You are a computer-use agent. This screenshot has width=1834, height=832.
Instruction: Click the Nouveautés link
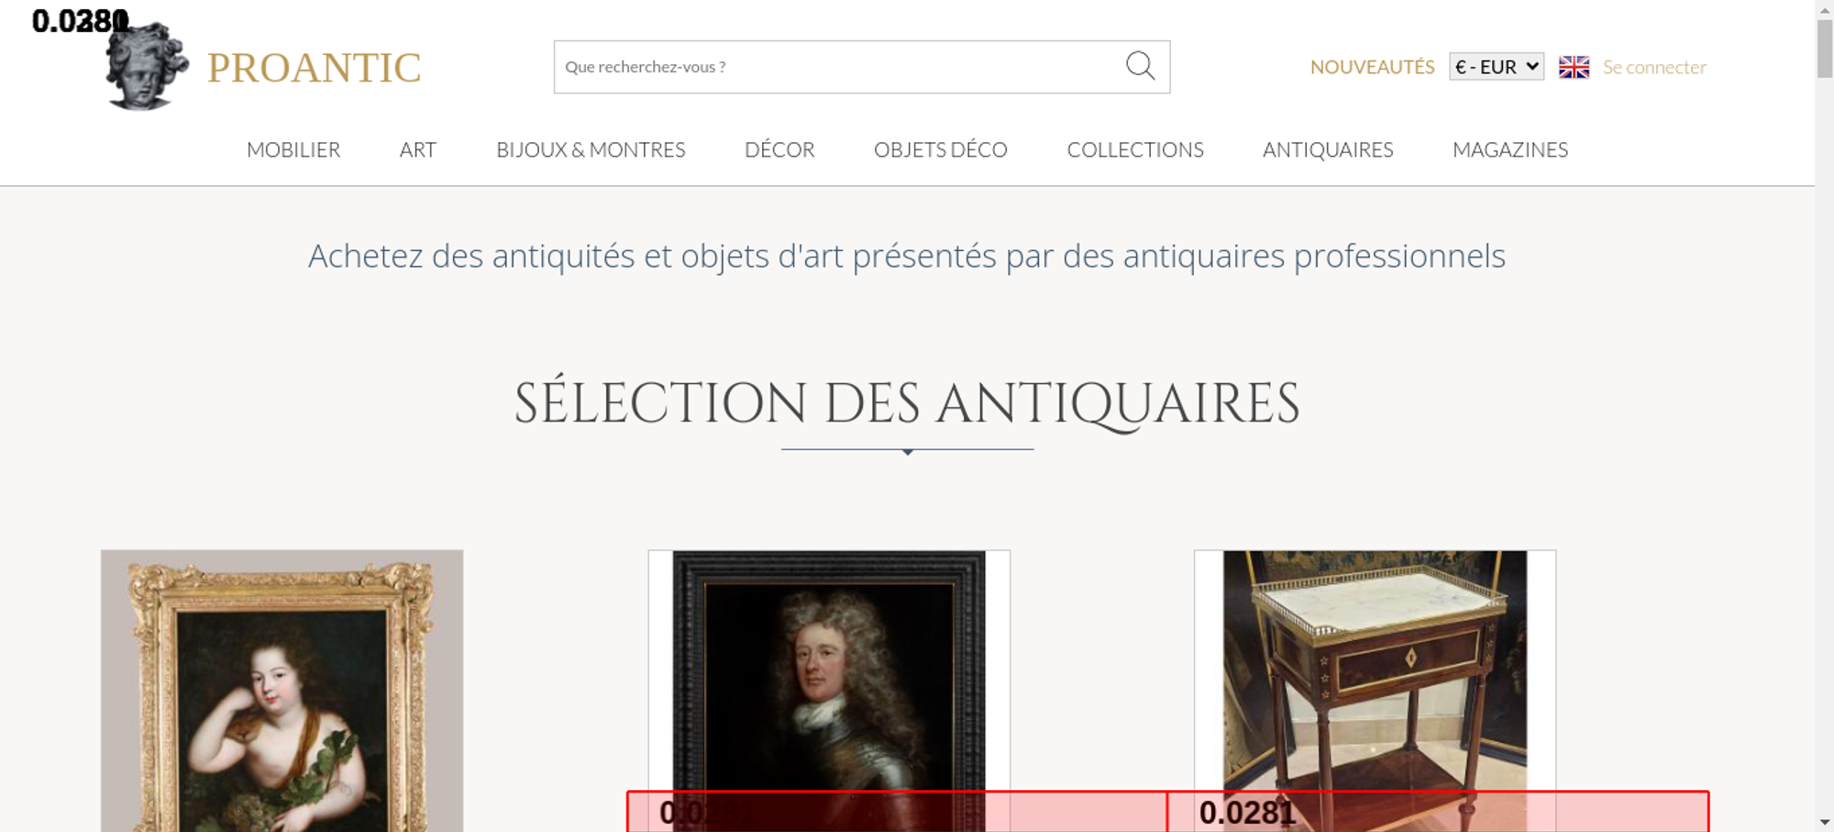pos(1372,67)
